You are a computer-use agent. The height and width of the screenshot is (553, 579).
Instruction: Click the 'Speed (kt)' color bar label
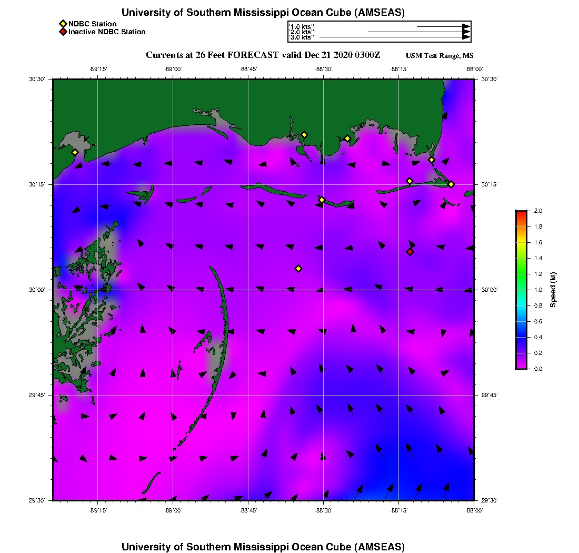(553, 290)
